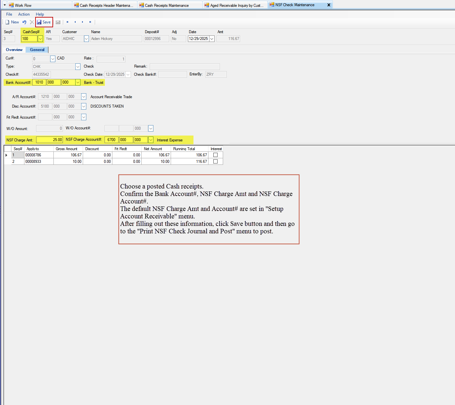Screen dimensions: 455x405
Task: Create a new record with New
Action: pos(12,22)
